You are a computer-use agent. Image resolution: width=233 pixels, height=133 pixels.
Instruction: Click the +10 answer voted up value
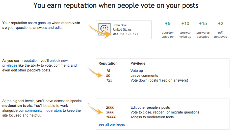185,24
